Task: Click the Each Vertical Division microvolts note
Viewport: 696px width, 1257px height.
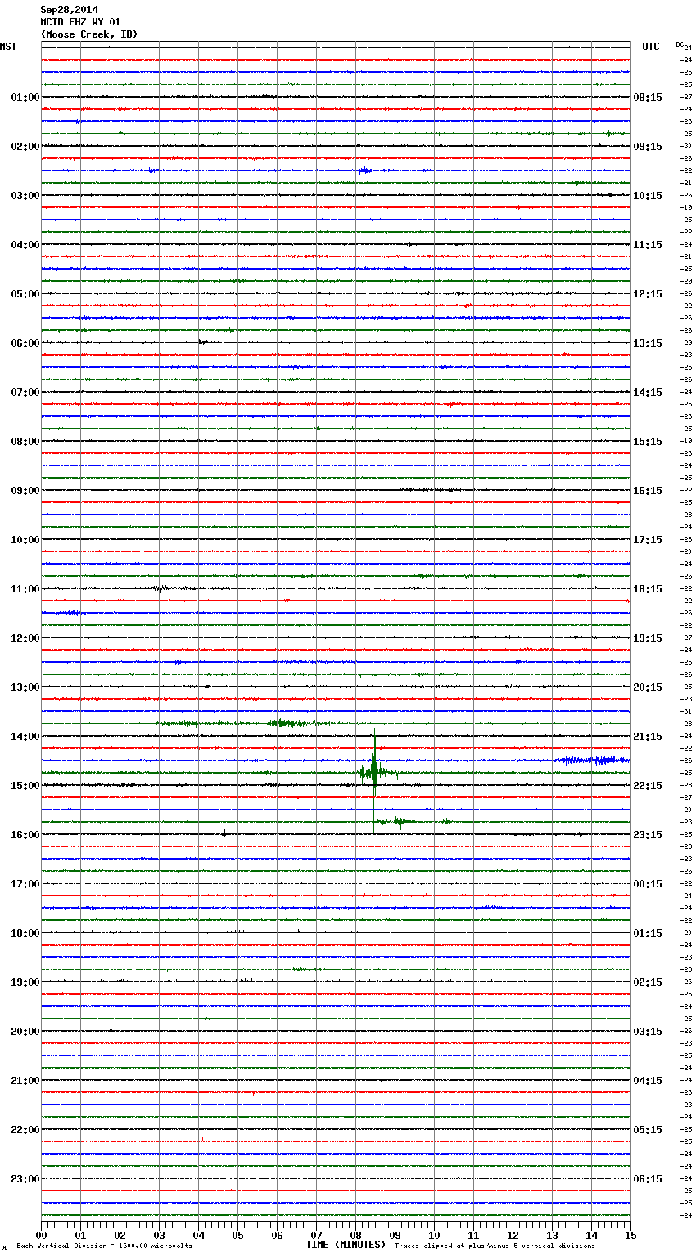Action: pyautogui.click(x=105, y=1246)
